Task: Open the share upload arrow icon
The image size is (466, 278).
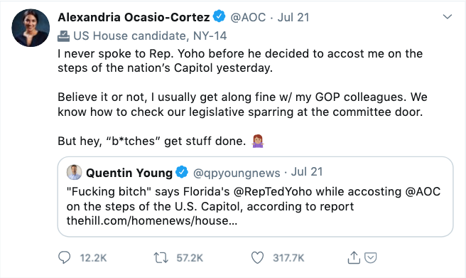Action: click(x=354, y=257)
